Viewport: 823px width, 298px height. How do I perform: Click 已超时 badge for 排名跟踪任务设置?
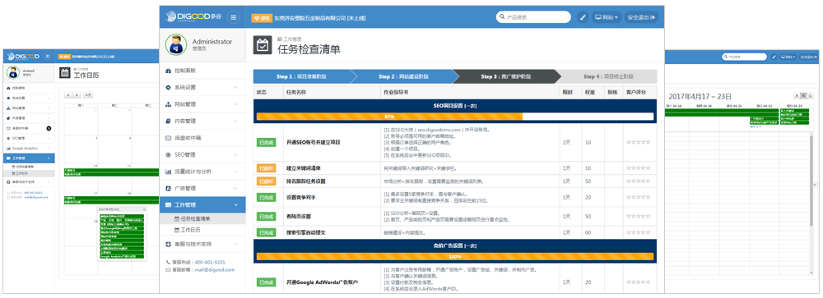[266, 181]
